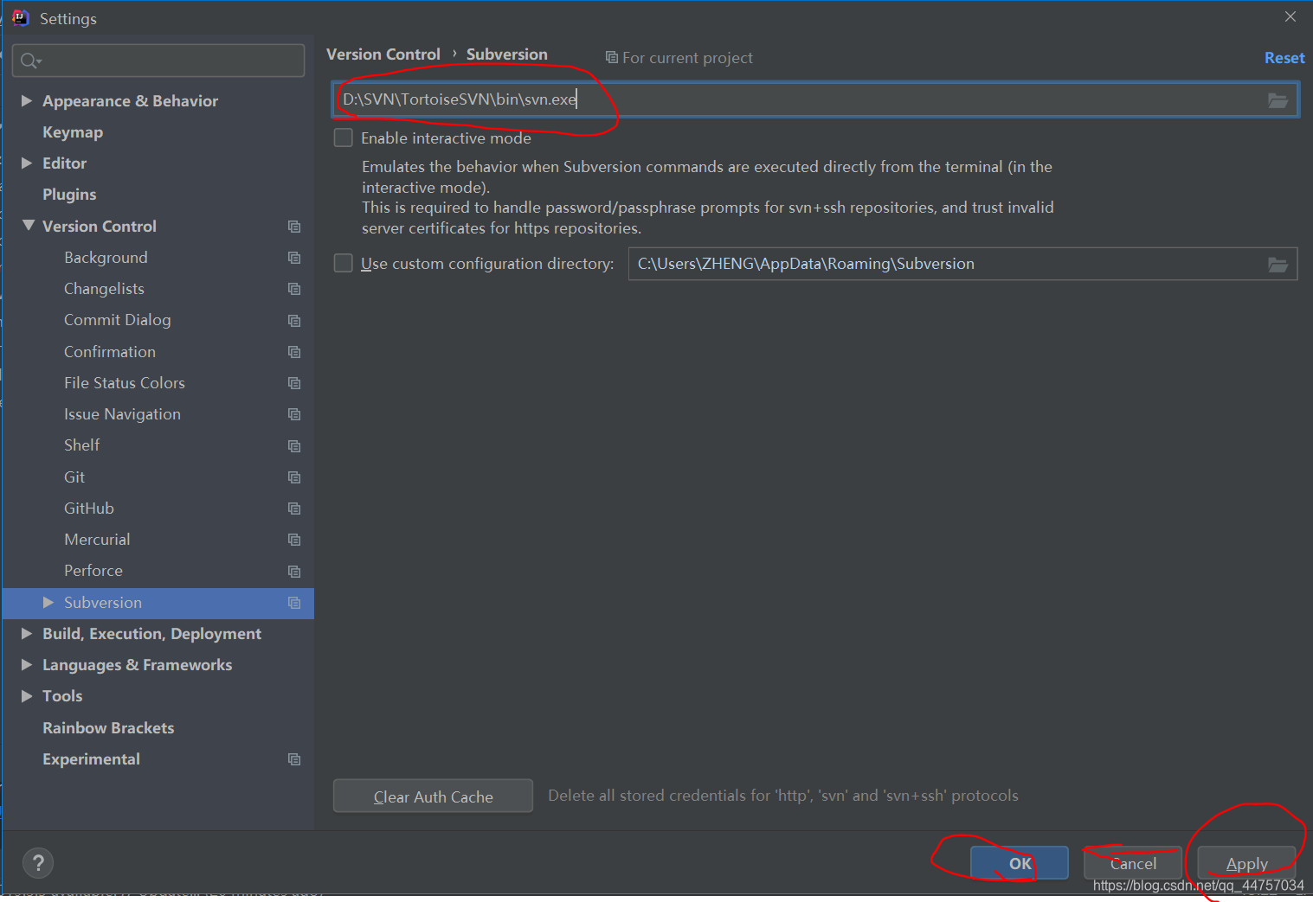Focus the settings search field
Image resolution: width=1313 pixels, height=902 pixels.
pyautogui.click(x=158, y=61)
